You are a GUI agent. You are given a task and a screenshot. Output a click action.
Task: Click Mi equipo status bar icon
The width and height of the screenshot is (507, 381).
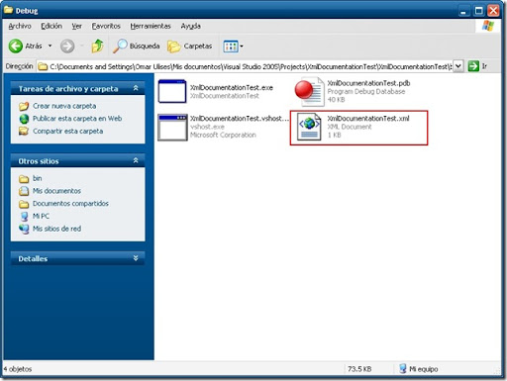tap(402, 368)
